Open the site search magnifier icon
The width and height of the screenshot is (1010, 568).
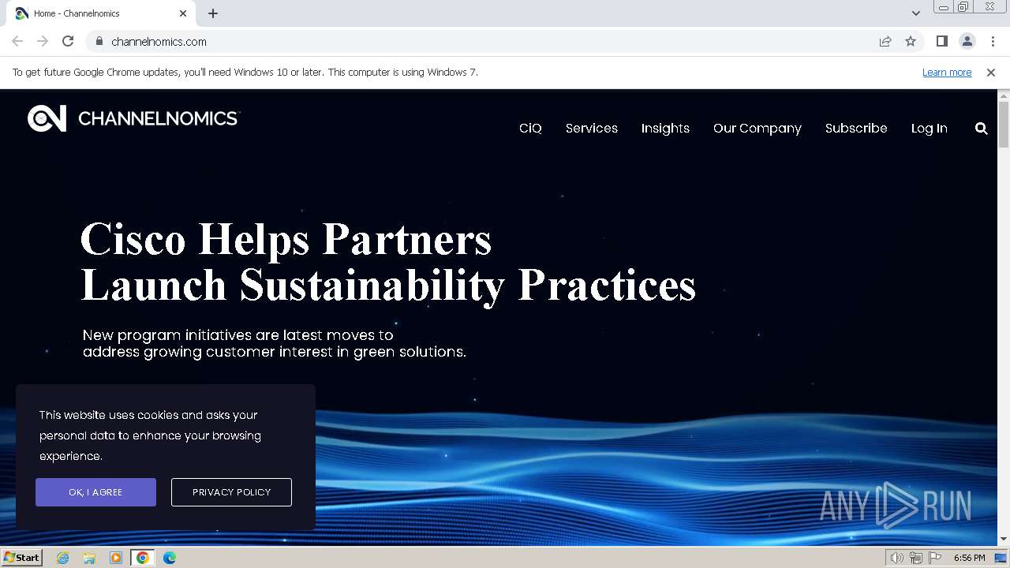pos(981,129)
